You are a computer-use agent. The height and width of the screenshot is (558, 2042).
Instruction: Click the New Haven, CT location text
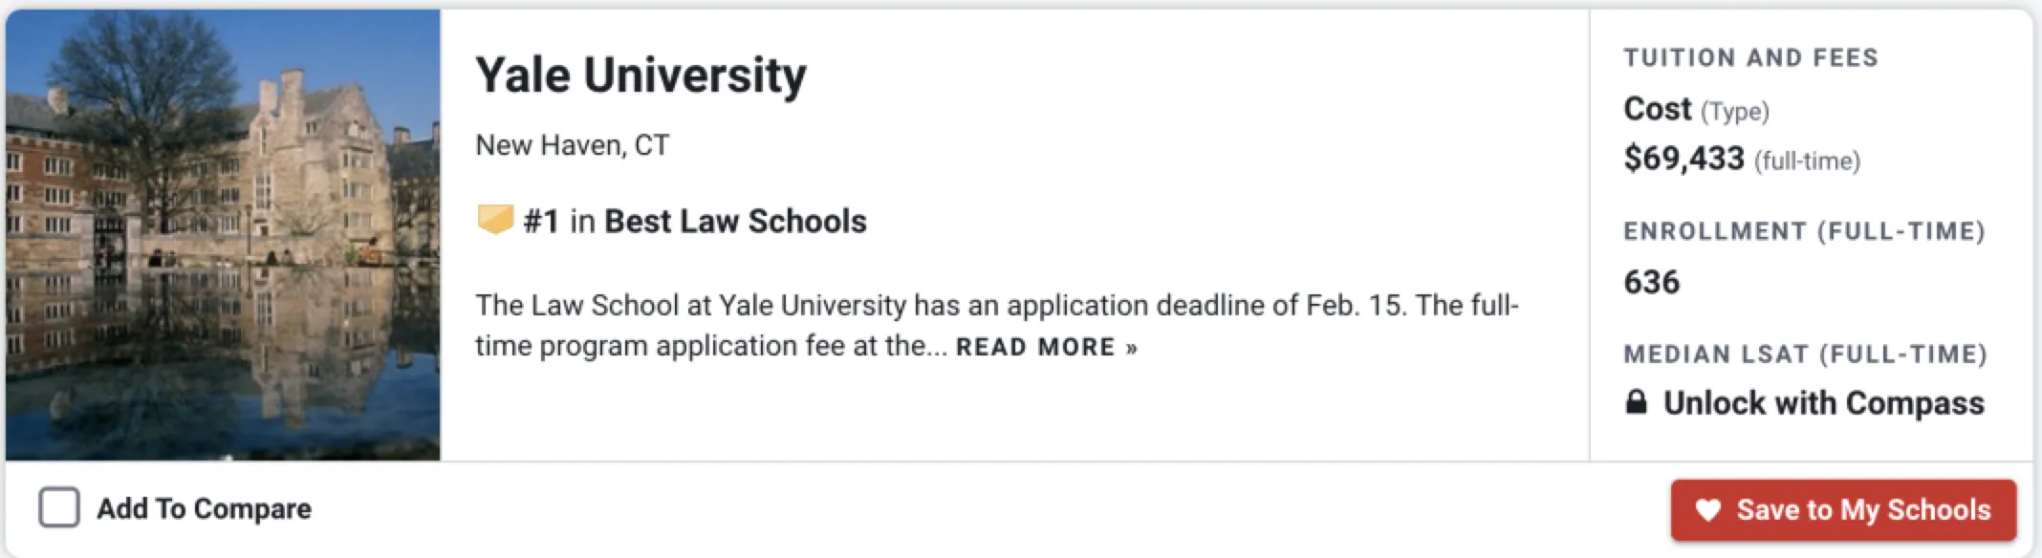[x=572, y=145]
